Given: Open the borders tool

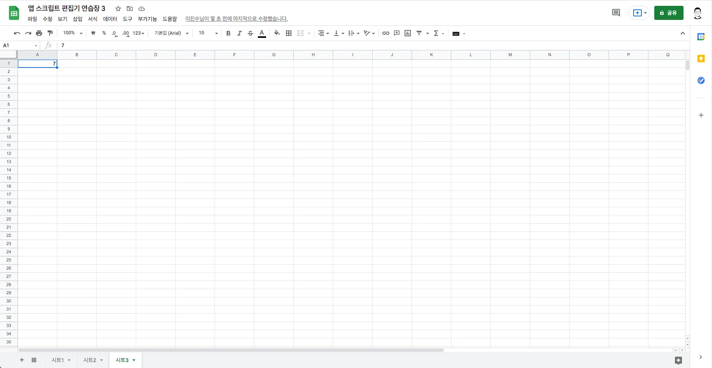Looking at the screenshot, I should click(x=289, y=33).
